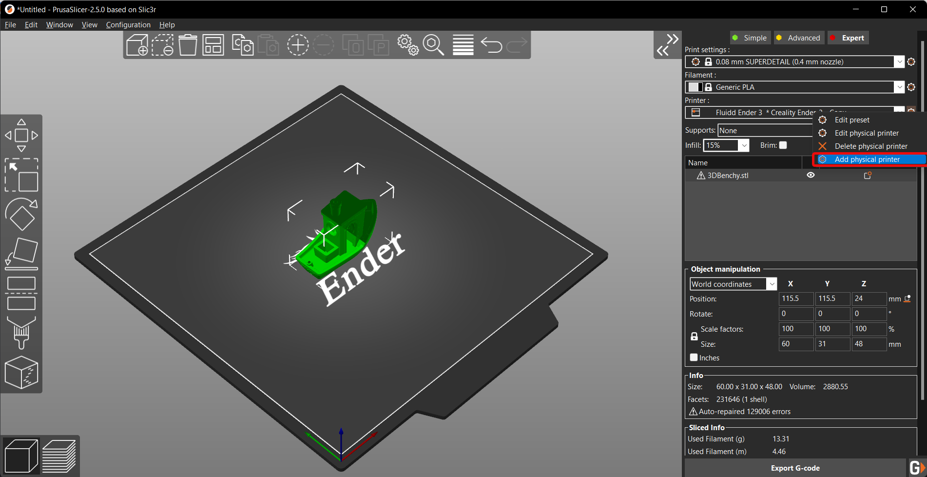Select the Rotate tool in left toolbar
The image size is (927, 477).
pyautogui.click(x=21, y=214)
